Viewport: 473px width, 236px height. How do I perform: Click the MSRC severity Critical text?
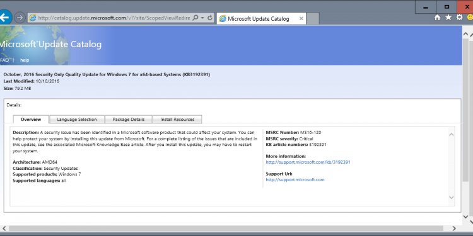tap(289, 138)
